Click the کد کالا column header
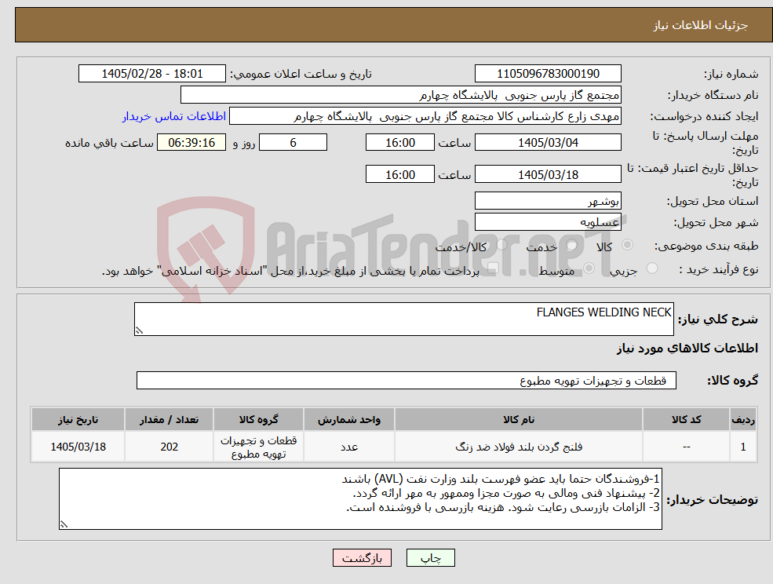773x584 pixels. [686, 420]
